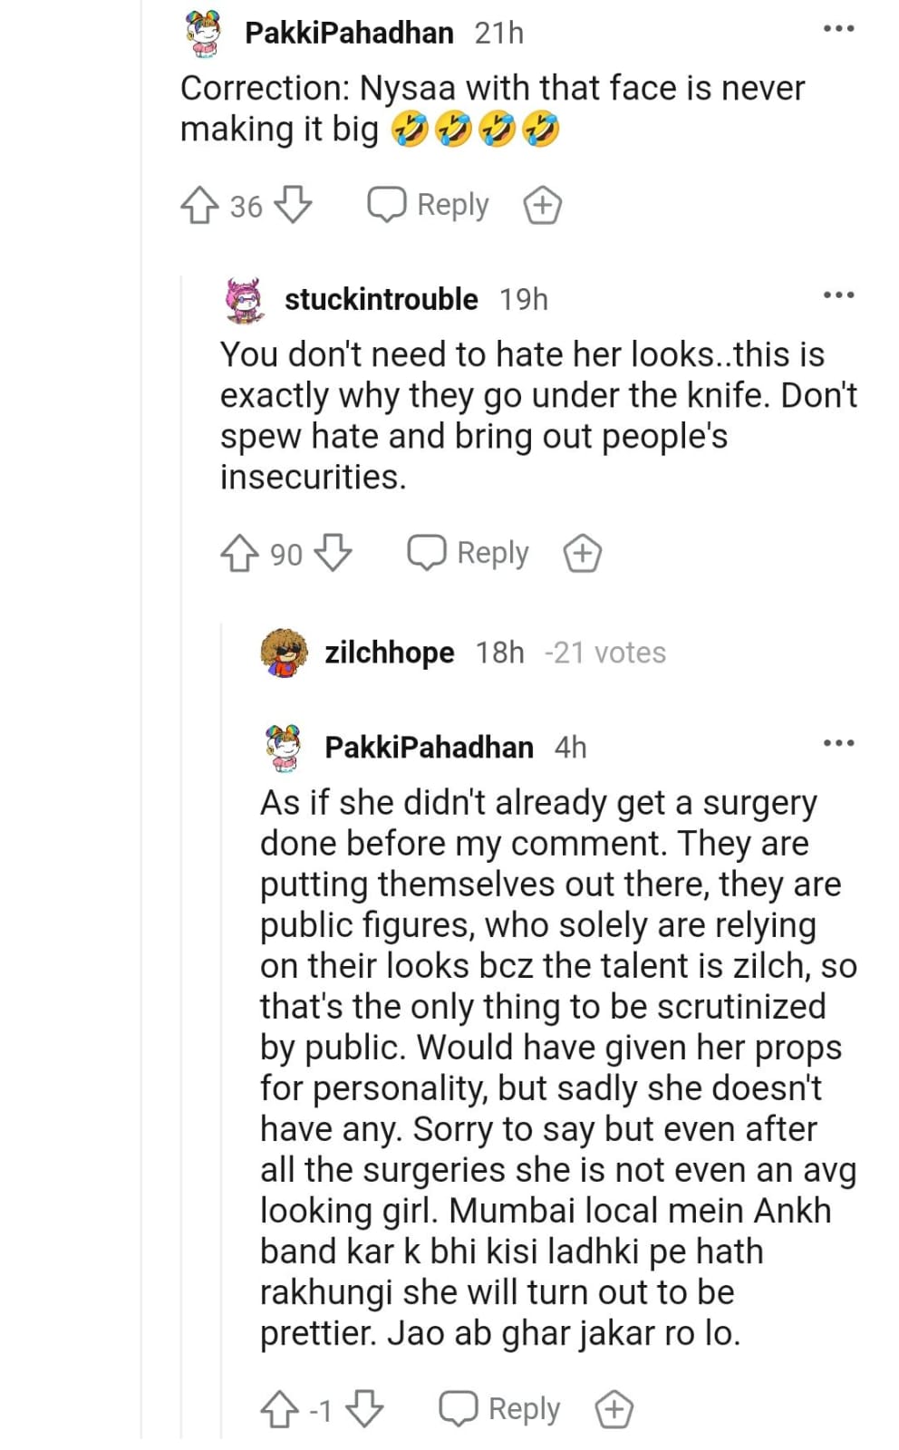Downvote PakkiPahadhan's 4h reply
Screen dimensions: 899x1450
[365, 1409]
